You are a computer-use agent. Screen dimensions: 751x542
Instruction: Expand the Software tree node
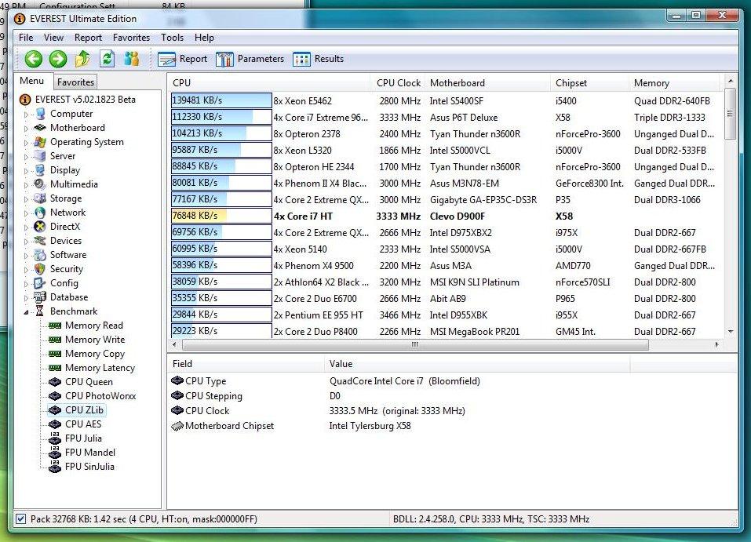[x=27, y=256]
